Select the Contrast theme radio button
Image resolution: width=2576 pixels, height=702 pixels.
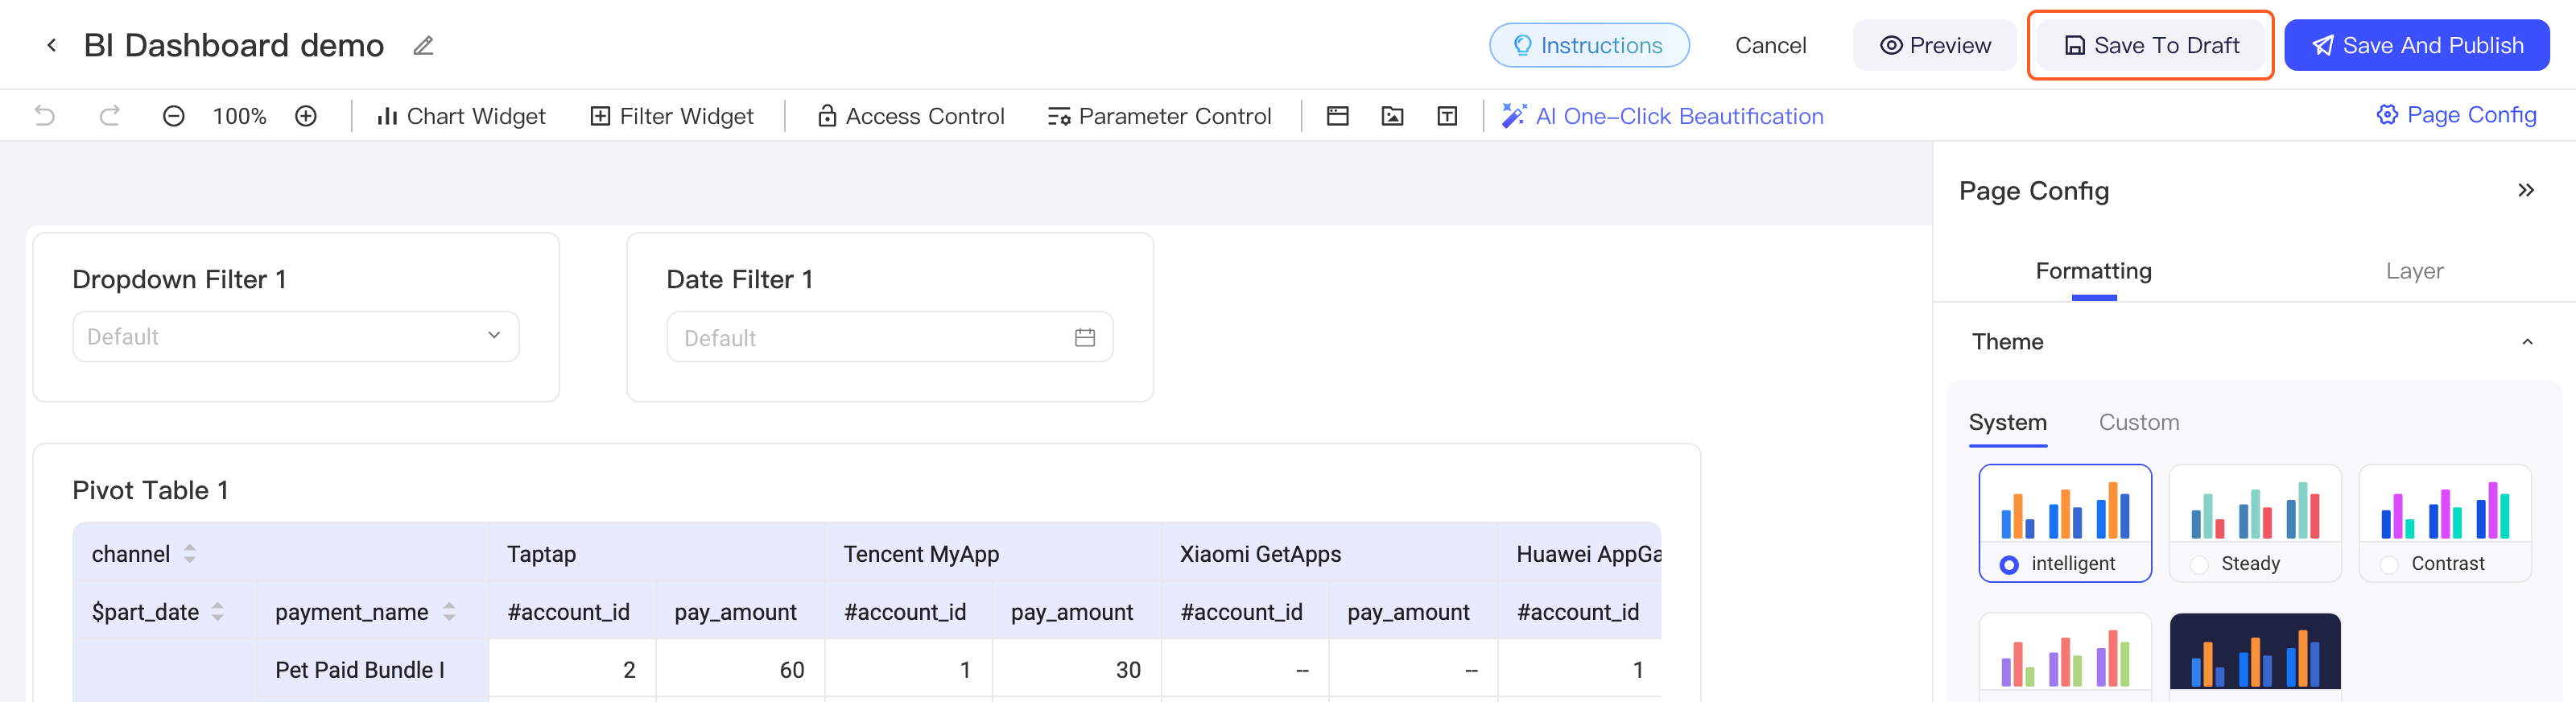2389,565
